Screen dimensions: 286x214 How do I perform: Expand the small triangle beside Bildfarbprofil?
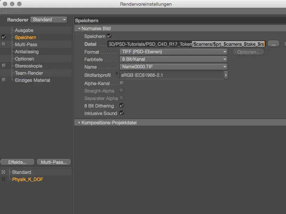pos(117,73)
